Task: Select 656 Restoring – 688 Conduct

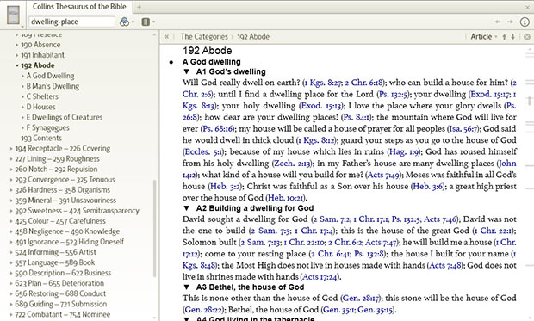Action: click(60, 293)
